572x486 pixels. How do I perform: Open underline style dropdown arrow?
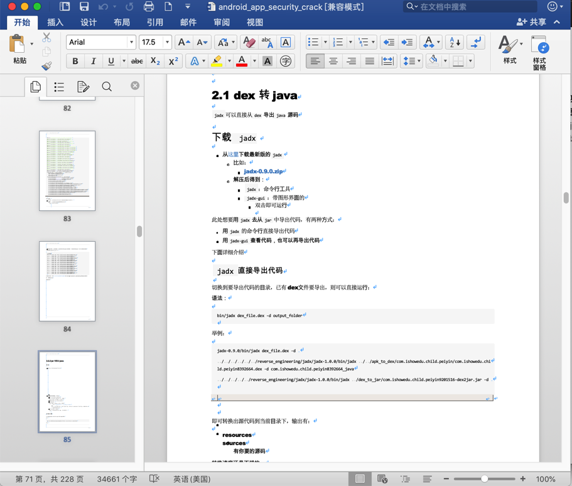coord(124,61)
